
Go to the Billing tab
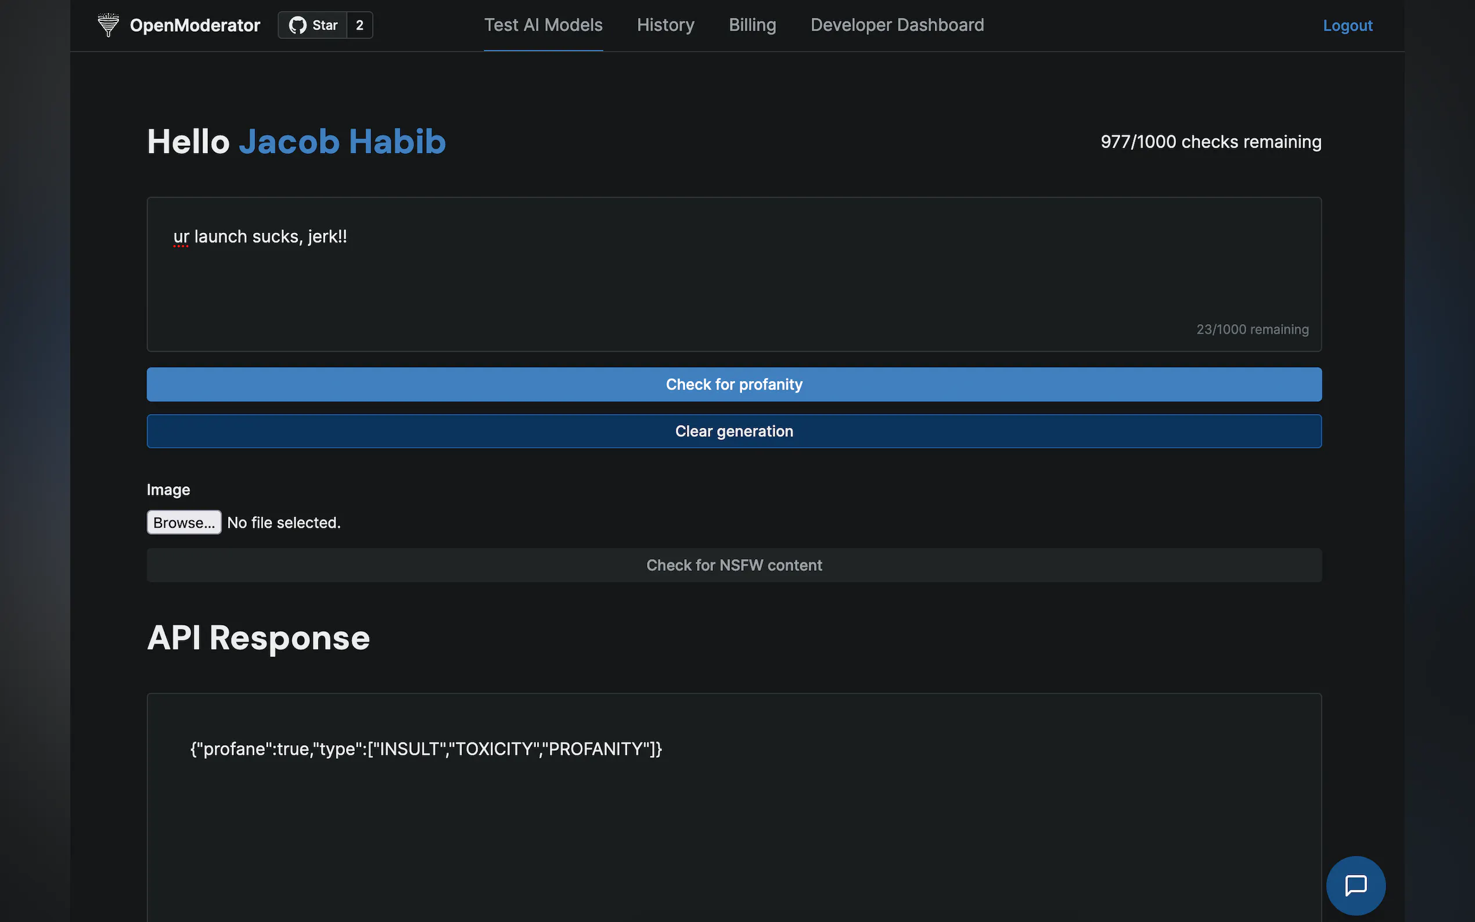752,25
